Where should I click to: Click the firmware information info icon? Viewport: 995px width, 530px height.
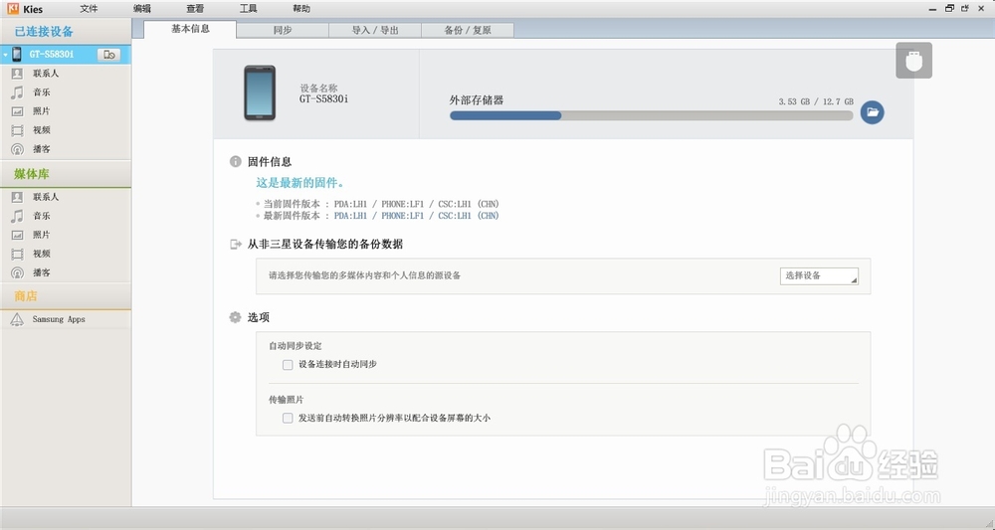[236, 162]
